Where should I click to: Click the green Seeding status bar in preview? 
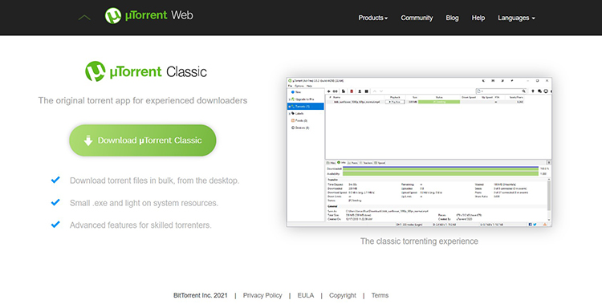click(x=439, y=102)
